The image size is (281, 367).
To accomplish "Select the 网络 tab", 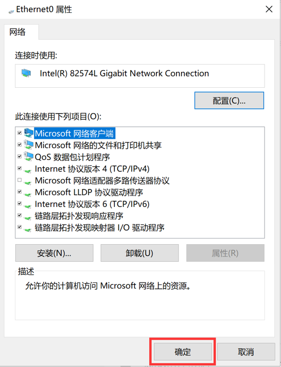I will (x=17, y=32).
